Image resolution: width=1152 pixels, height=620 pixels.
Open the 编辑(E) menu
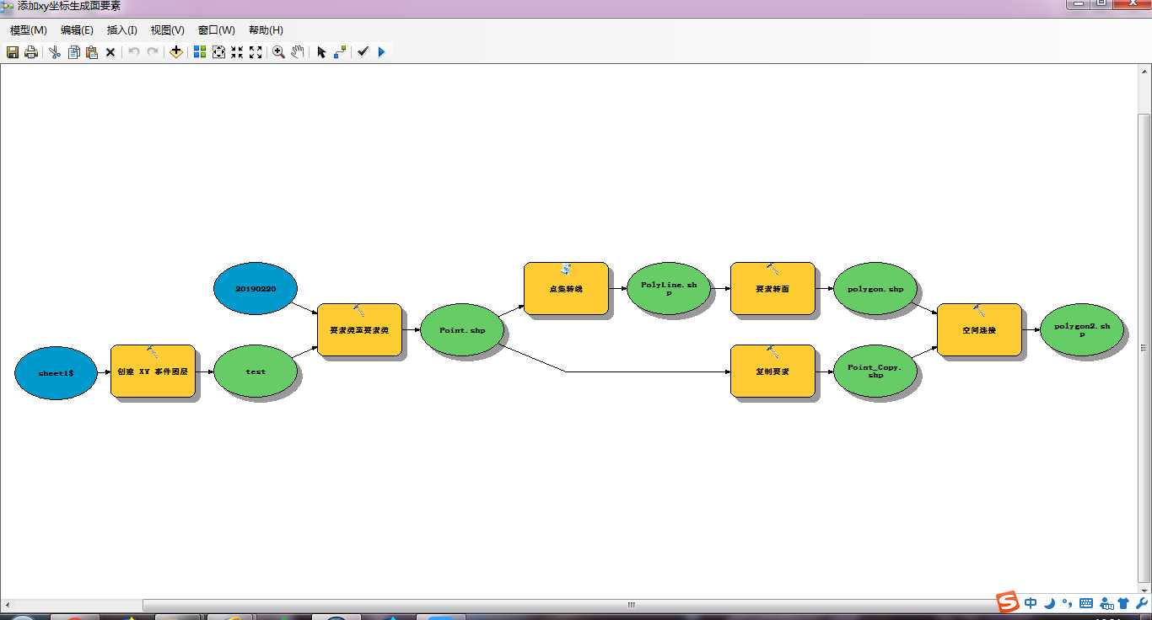(77, 30)
